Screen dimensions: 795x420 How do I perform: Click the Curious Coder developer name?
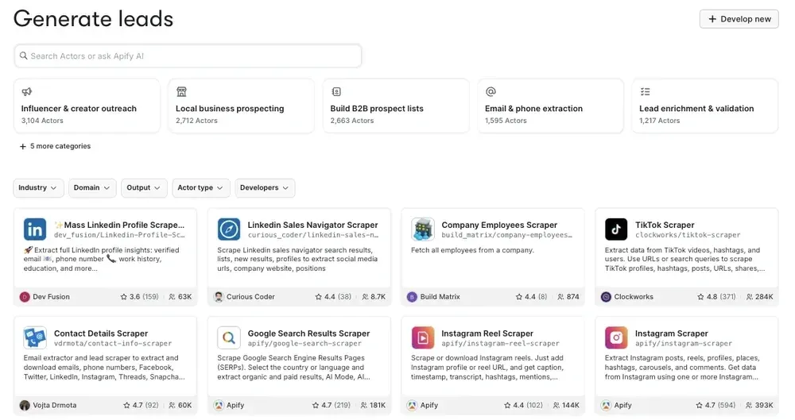[250, 297]
